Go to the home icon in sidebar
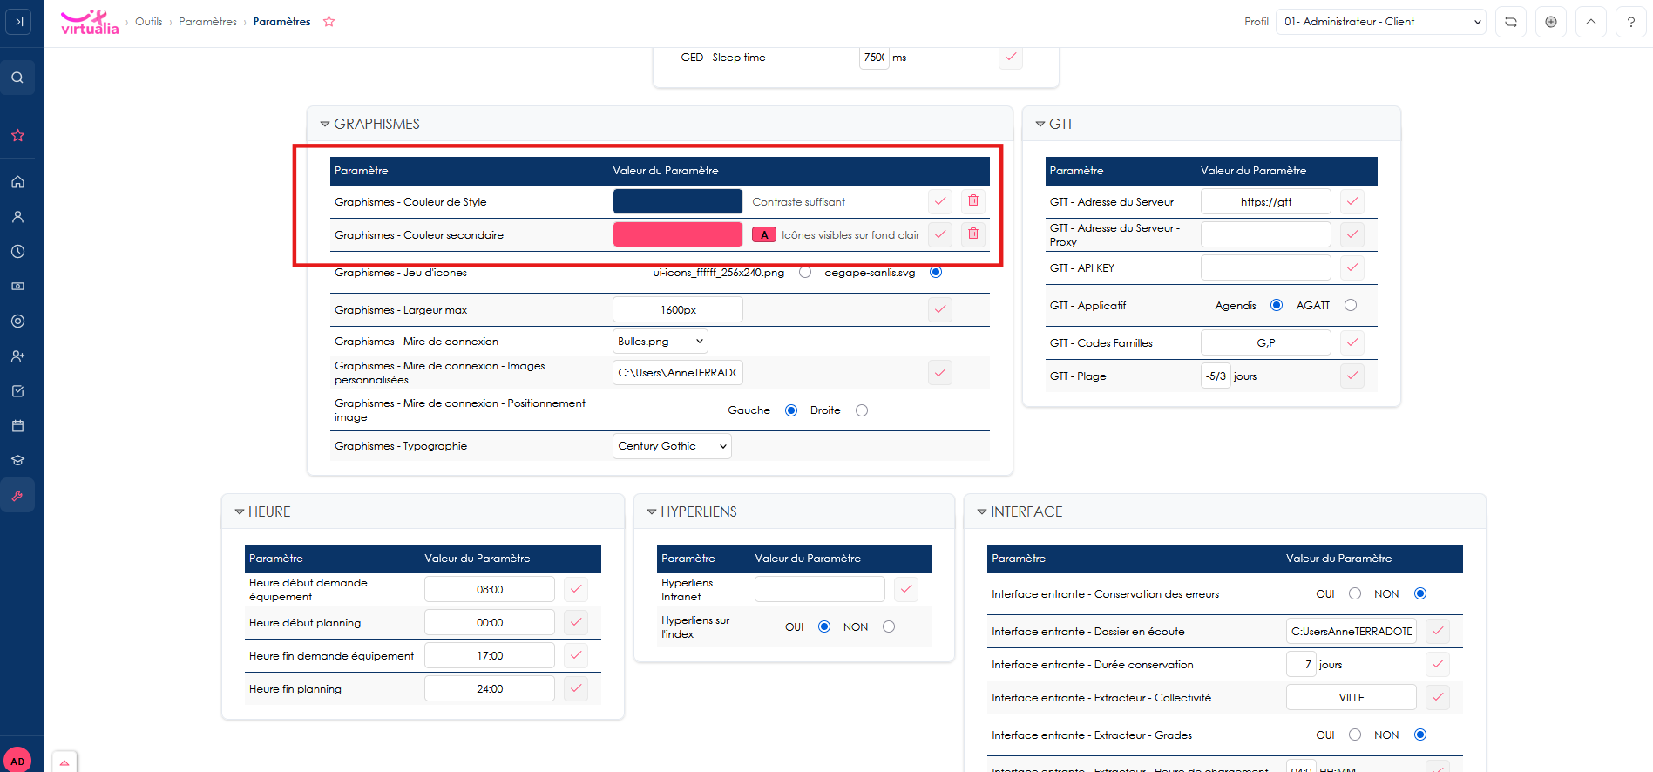 click(x=17, y=182)
